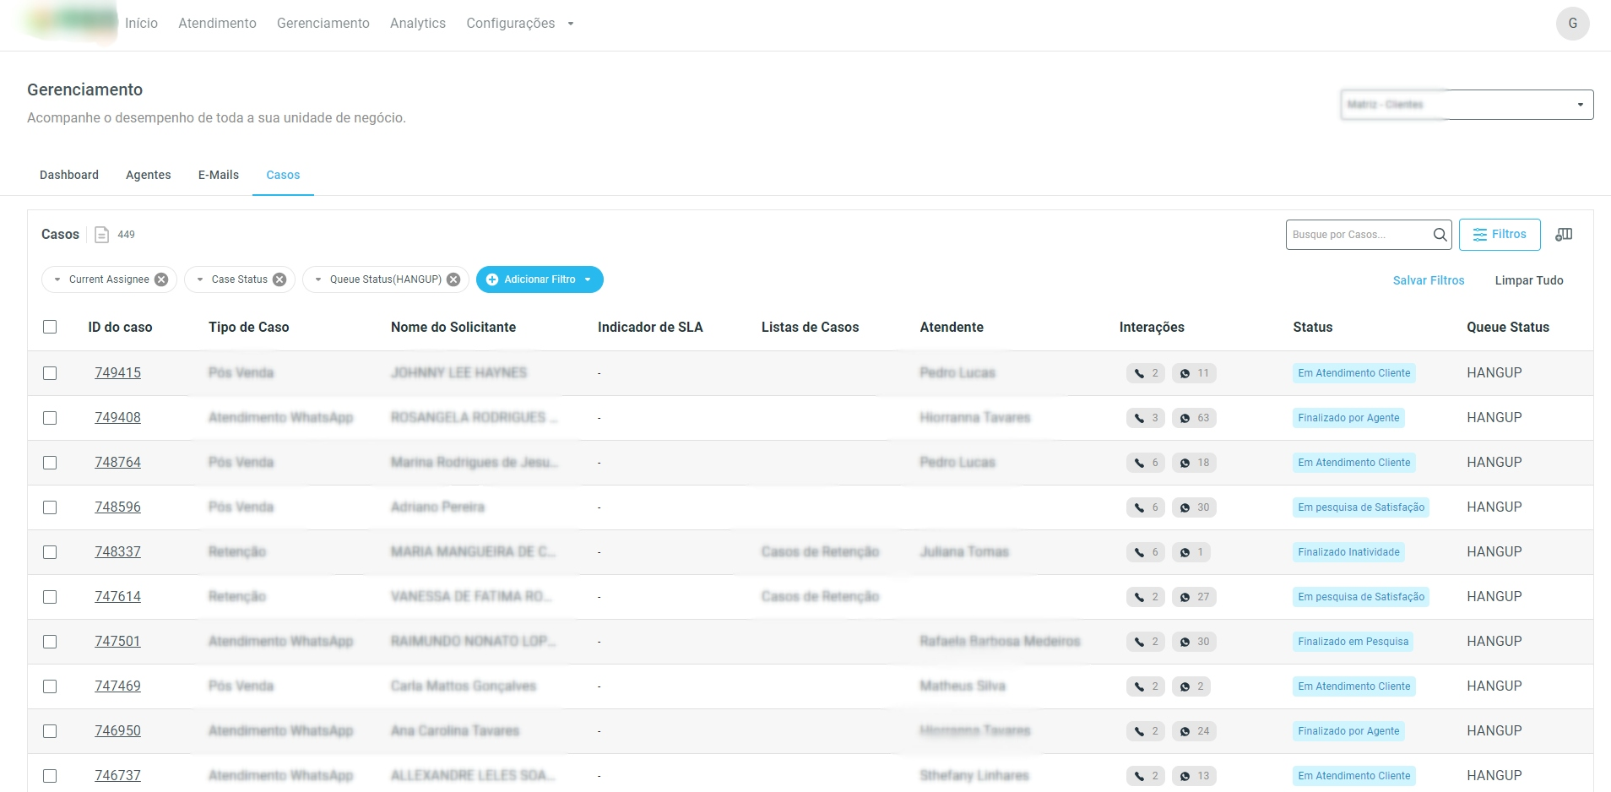Click the search magnifier icon in cases search

(1440, 235)
